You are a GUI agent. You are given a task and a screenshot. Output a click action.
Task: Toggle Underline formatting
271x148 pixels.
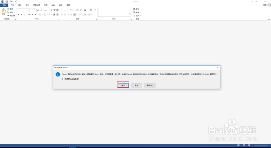25,15
